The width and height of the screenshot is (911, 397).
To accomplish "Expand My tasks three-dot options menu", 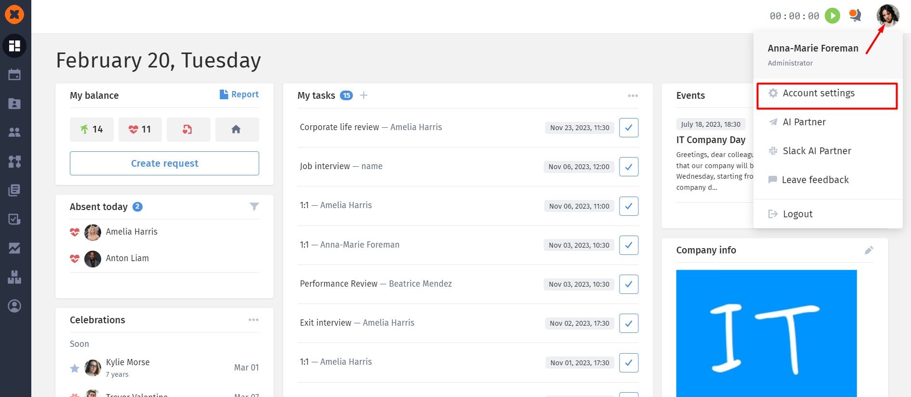I will [x=633, y=96].
